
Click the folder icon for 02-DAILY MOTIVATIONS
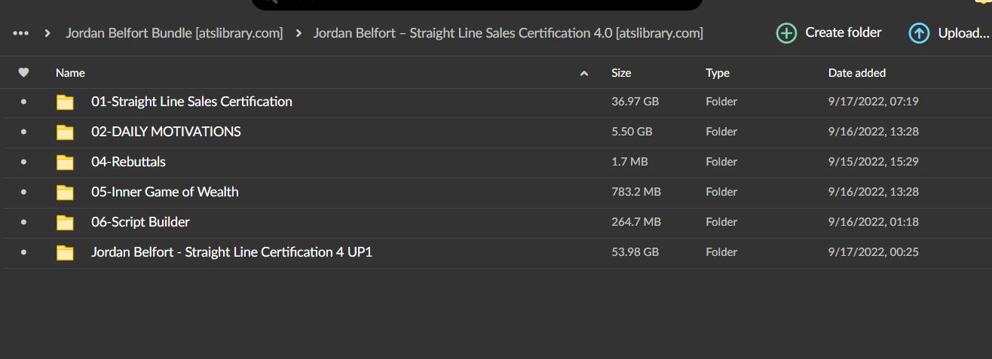tap(66, 132)
